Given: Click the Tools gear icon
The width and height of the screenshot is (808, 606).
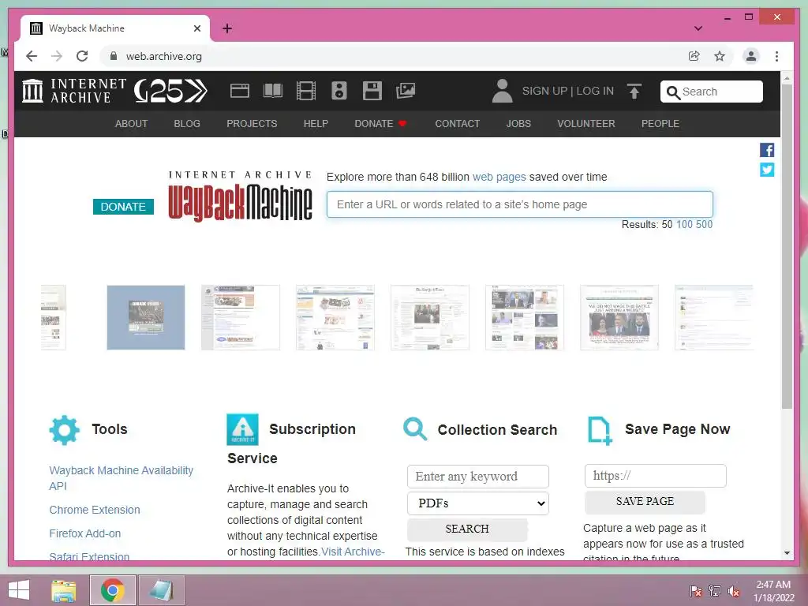Looking at the screenshot, I should coord(65,430).
